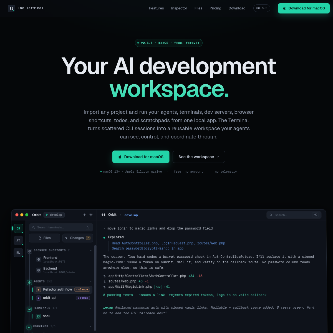Viewport: 333px width, 333px height.
Task: Select the RL workspace icon
Action: [x=18, y=253]
